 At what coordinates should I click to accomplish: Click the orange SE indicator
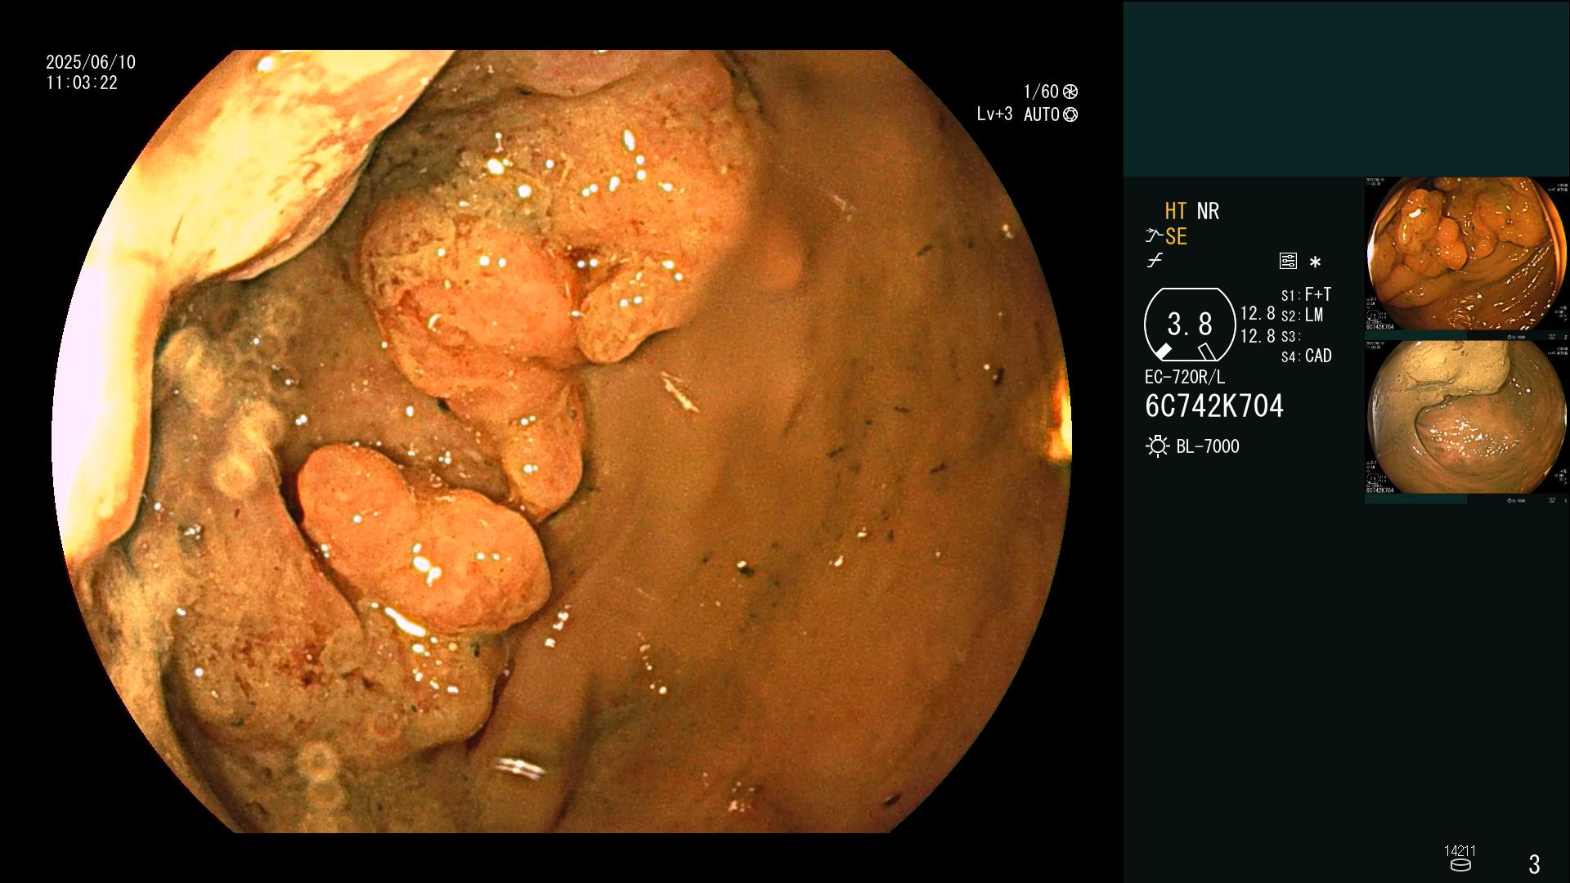[1176, 237]
